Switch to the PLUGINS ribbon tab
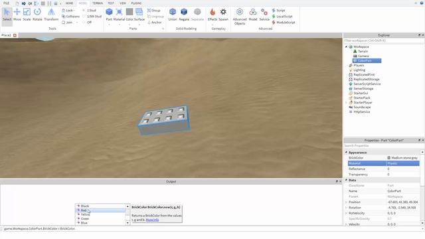The image size is (425, 239). (136, 3)
